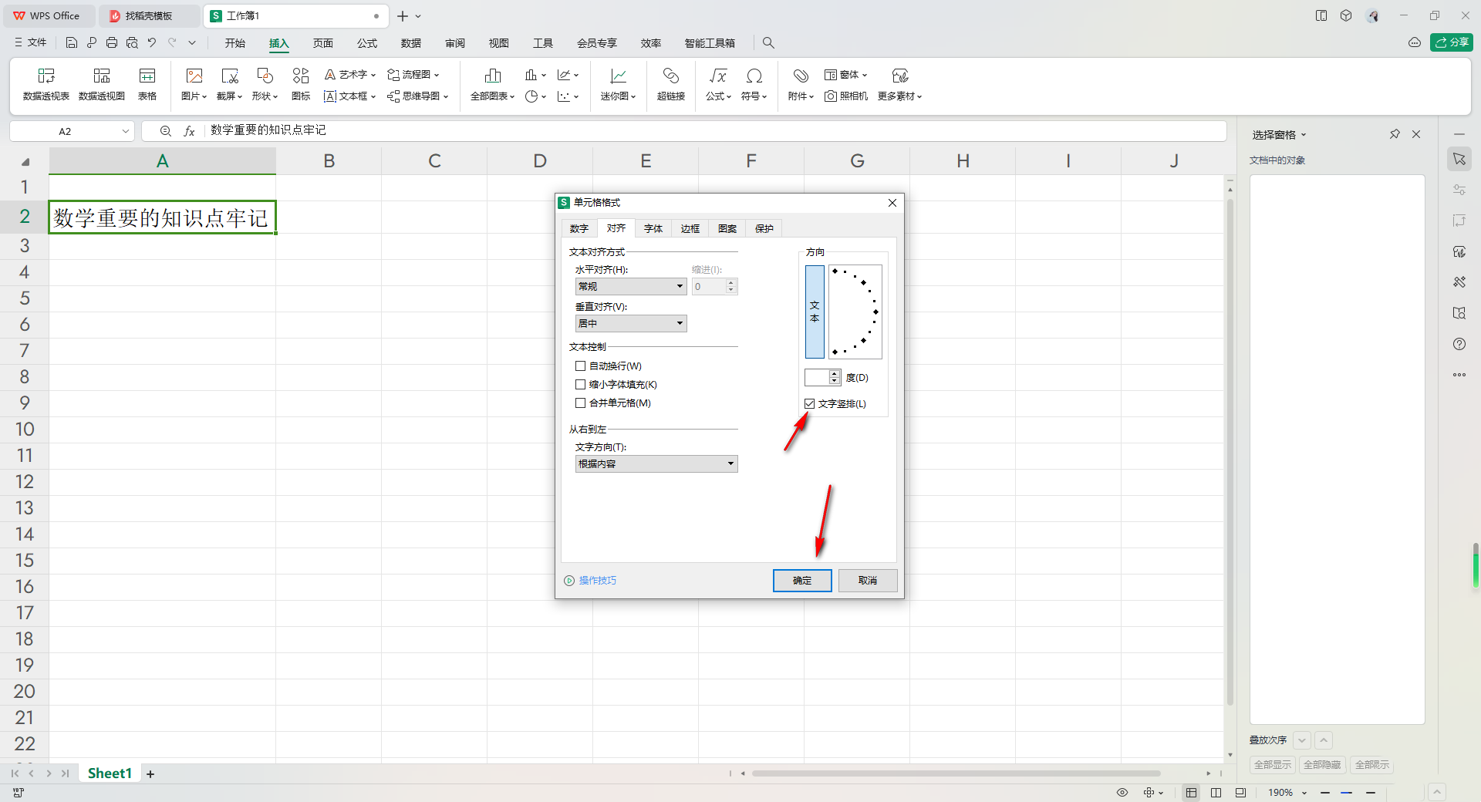Switch to the Home (开始) ribbon tab
1481x802 pixels.
[235, 43]
